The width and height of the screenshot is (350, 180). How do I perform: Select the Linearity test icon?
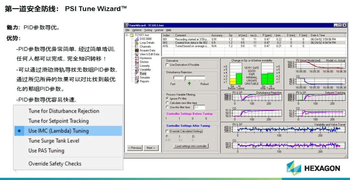(x=137, y=66)
